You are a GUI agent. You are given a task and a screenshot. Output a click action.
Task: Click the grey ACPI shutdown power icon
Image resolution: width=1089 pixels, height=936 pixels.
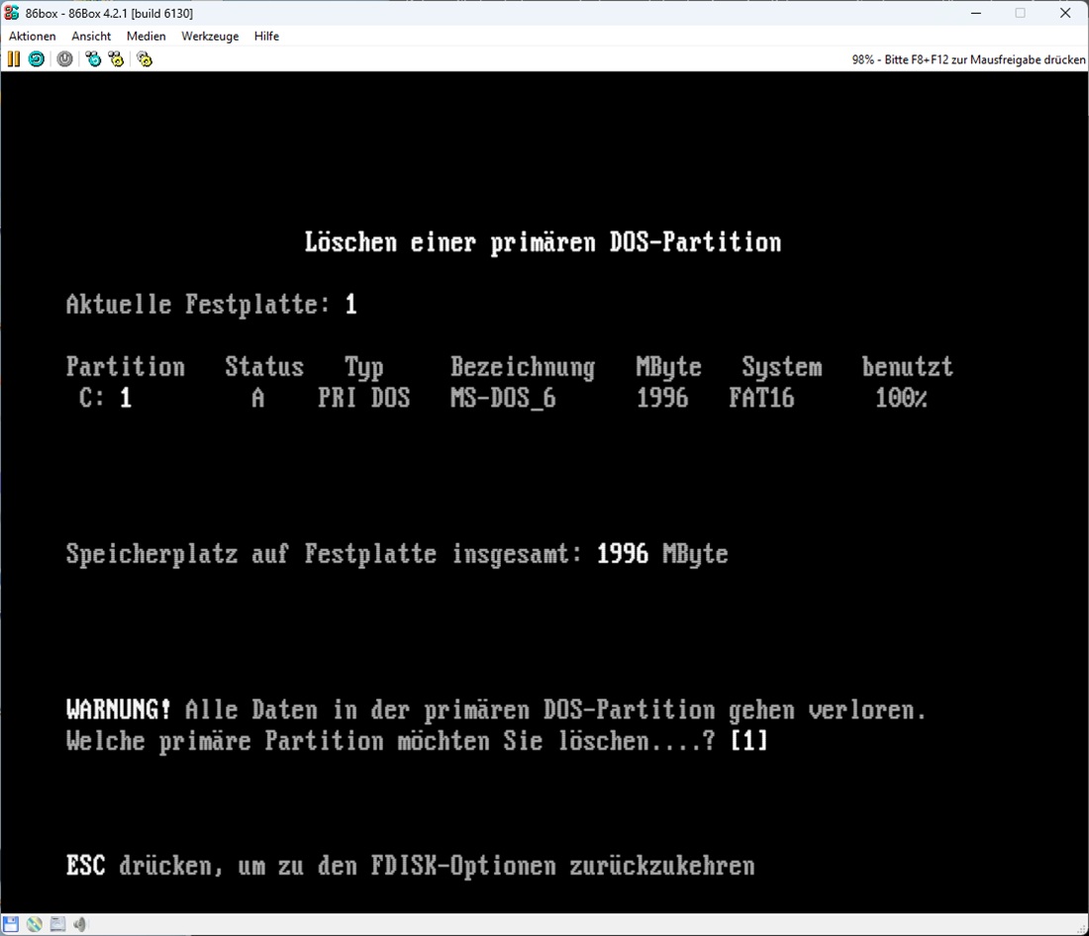tap(64, 59)
